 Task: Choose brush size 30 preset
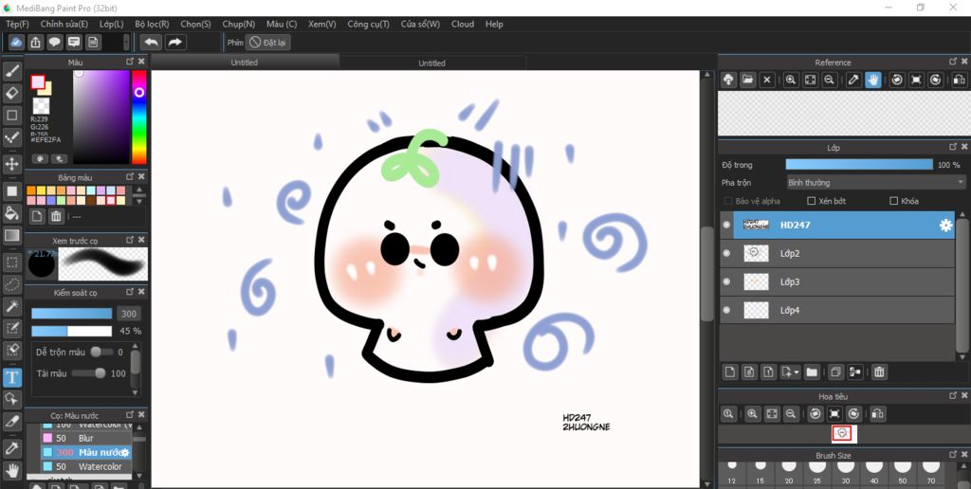[x=845, y=474]
